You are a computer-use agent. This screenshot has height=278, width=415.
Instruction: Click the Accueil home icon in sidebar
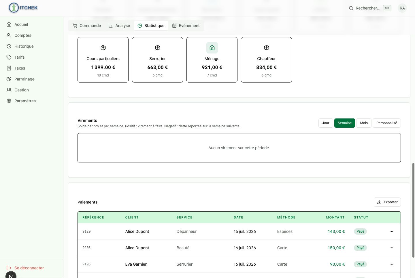pyautogui.click(x=9, y=24)
